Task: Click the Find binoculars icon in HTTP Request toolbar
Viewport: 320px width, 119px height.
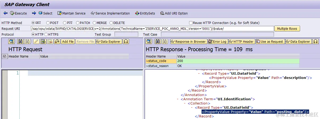Action: coord(20,41)
